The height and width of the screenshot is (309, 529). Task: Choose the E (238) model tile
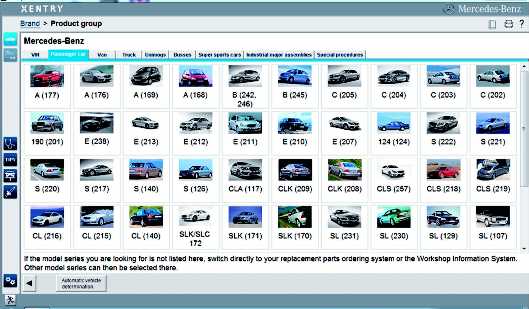97,133
